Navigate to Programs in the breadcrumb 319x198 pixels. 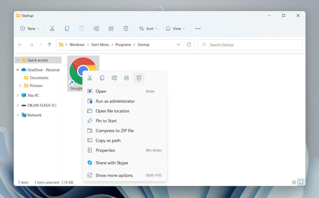[x=123, y=45]
